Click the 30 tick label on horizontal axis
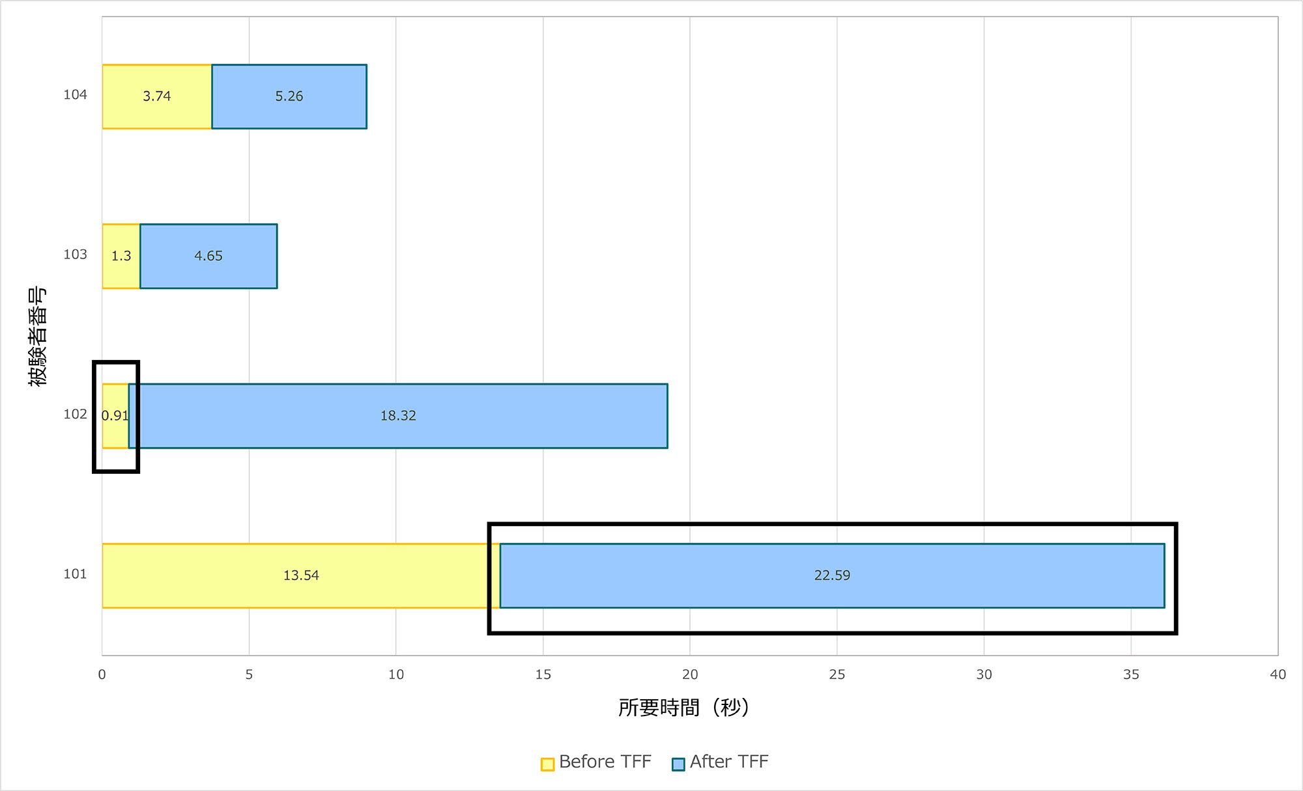 click(984, 674)
